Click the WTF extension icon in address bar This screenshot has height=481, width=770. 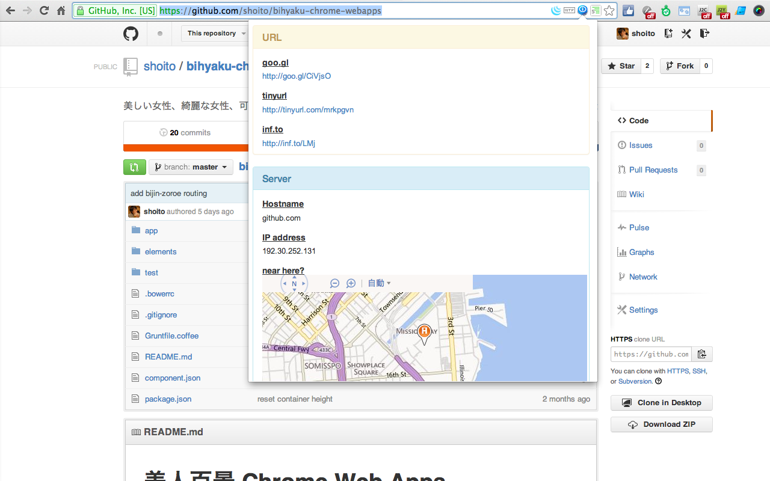(569, 10)
